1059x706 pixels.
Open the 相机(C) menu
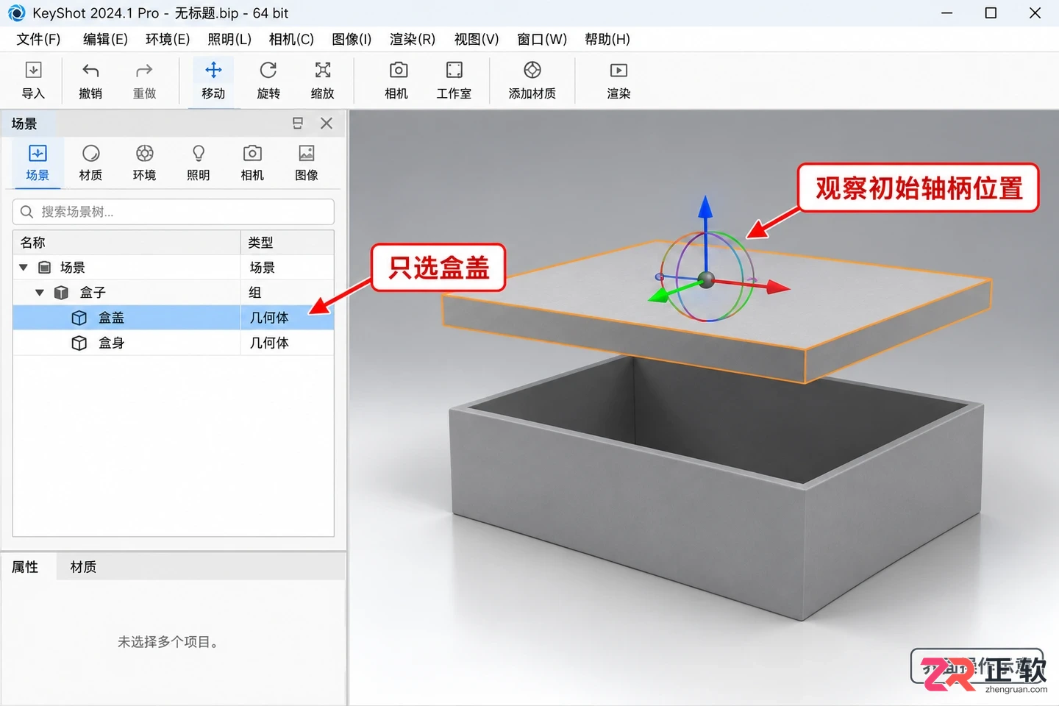[x=291, y=39]
